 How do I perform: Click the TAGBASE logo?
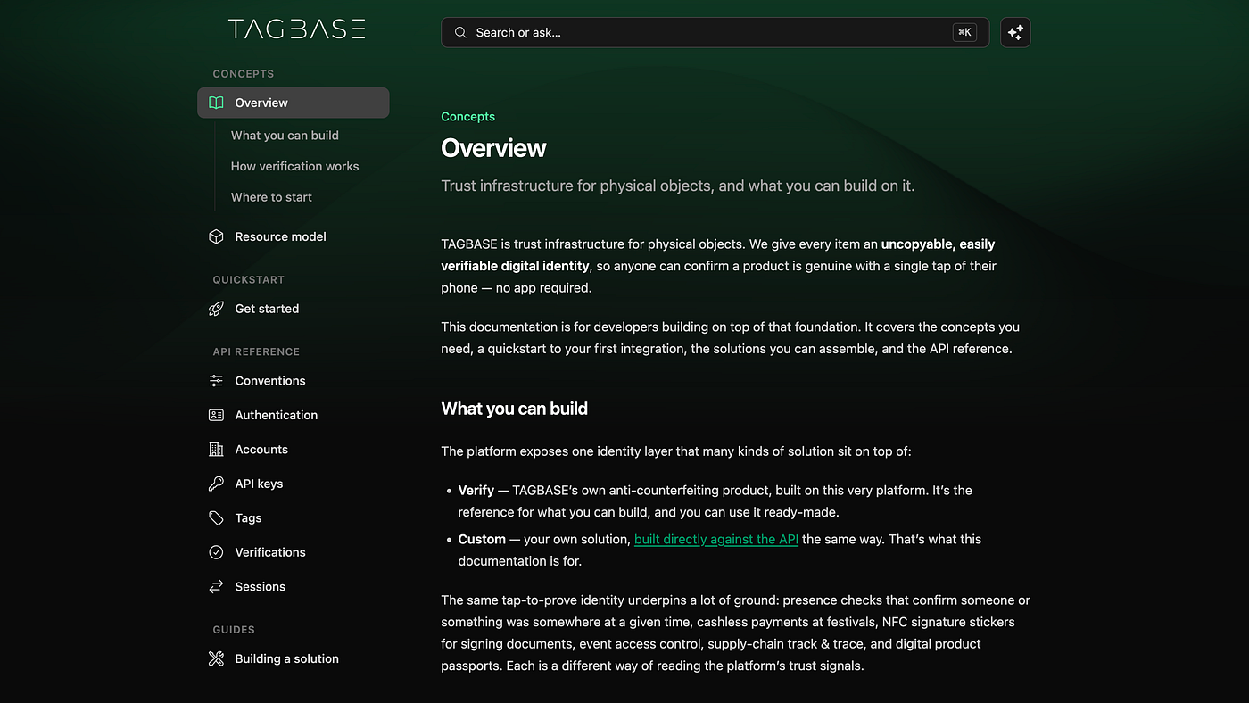(296, 29)
